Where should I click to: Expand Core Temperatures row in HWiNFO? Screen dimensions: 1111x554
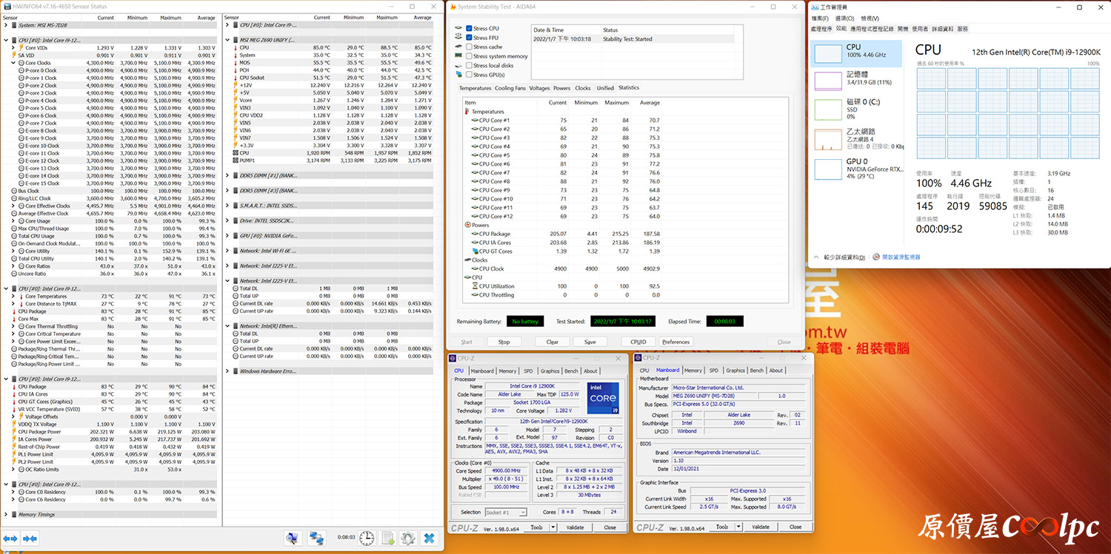pyautogui.click(x=13, y=297)
